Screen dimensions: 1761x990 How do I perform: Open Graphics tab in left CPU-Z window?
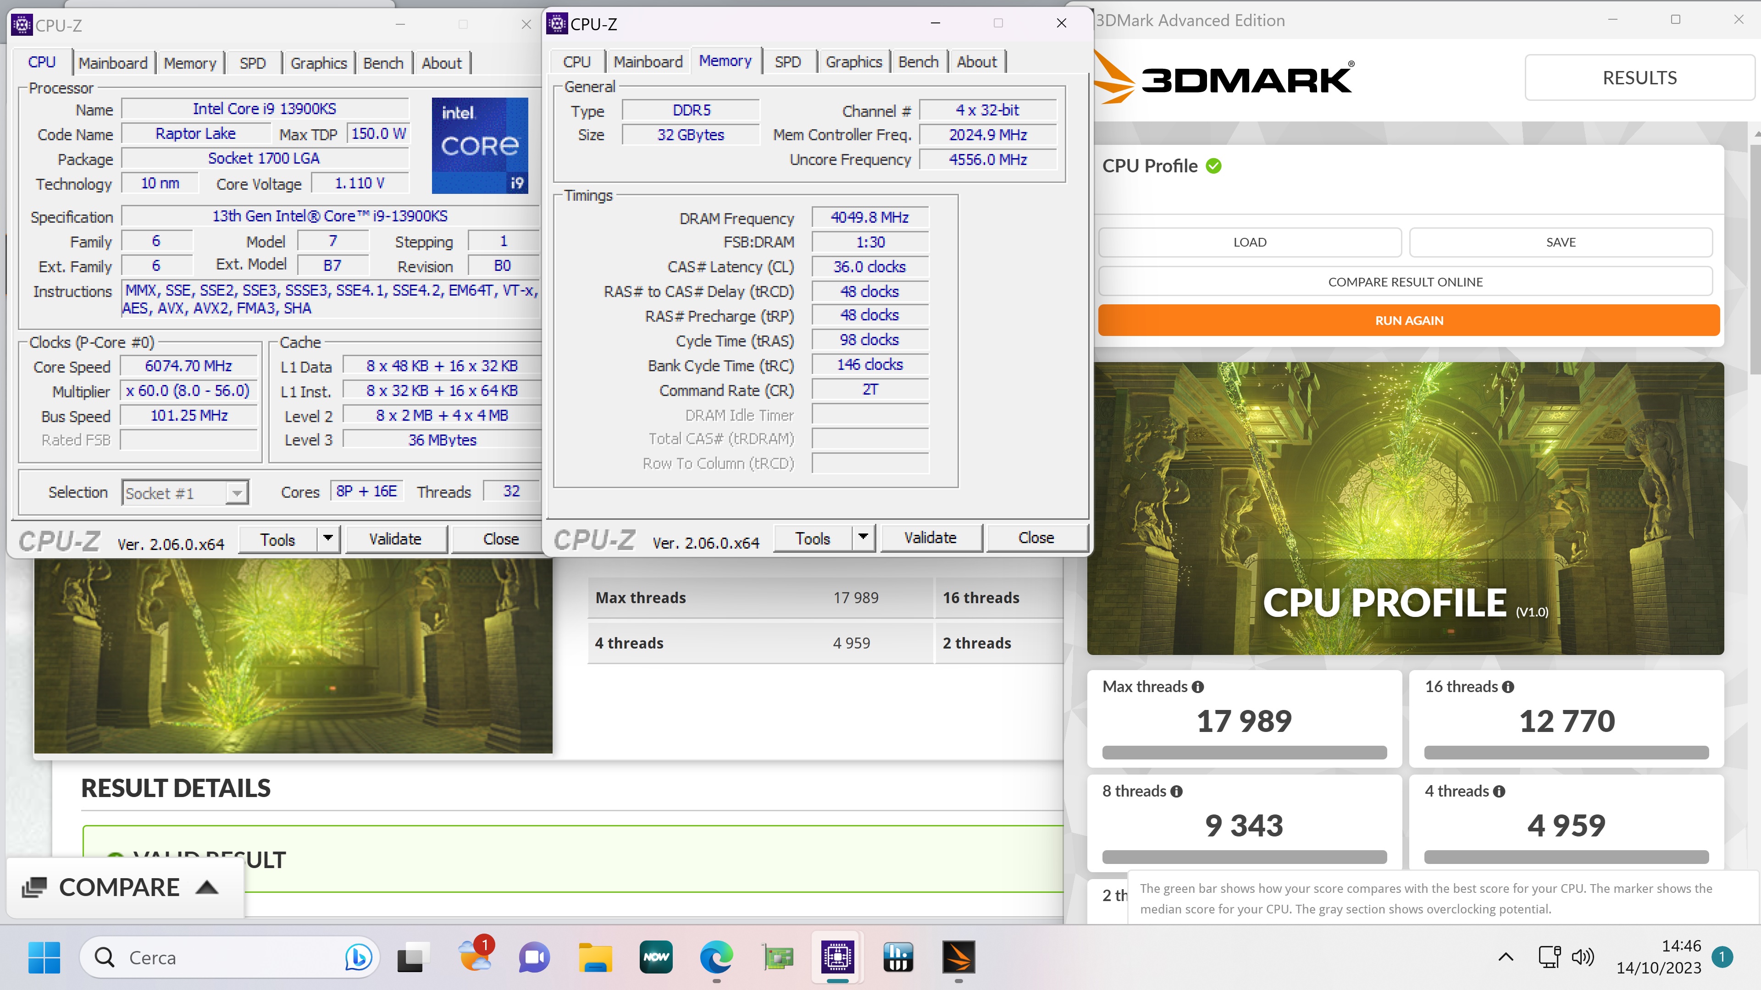point(319,63)
